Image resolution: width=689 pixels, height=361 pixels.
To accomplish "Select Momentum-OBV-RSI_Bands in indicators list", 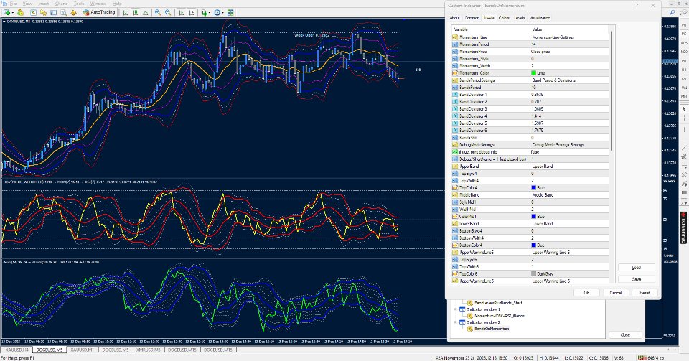I will [500, 316].
